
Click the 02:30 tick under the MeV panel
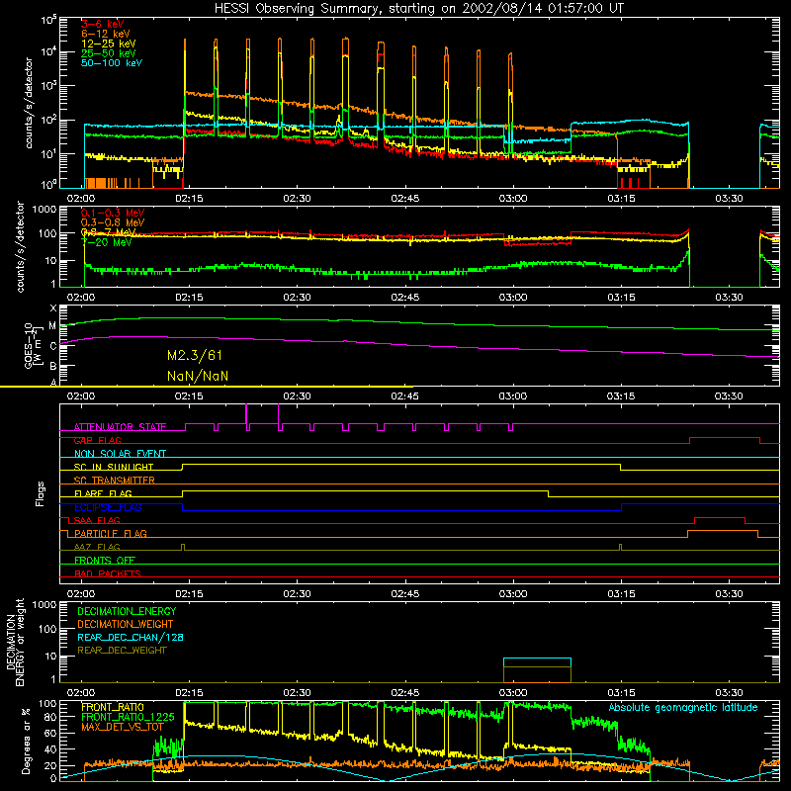point(297,298)
